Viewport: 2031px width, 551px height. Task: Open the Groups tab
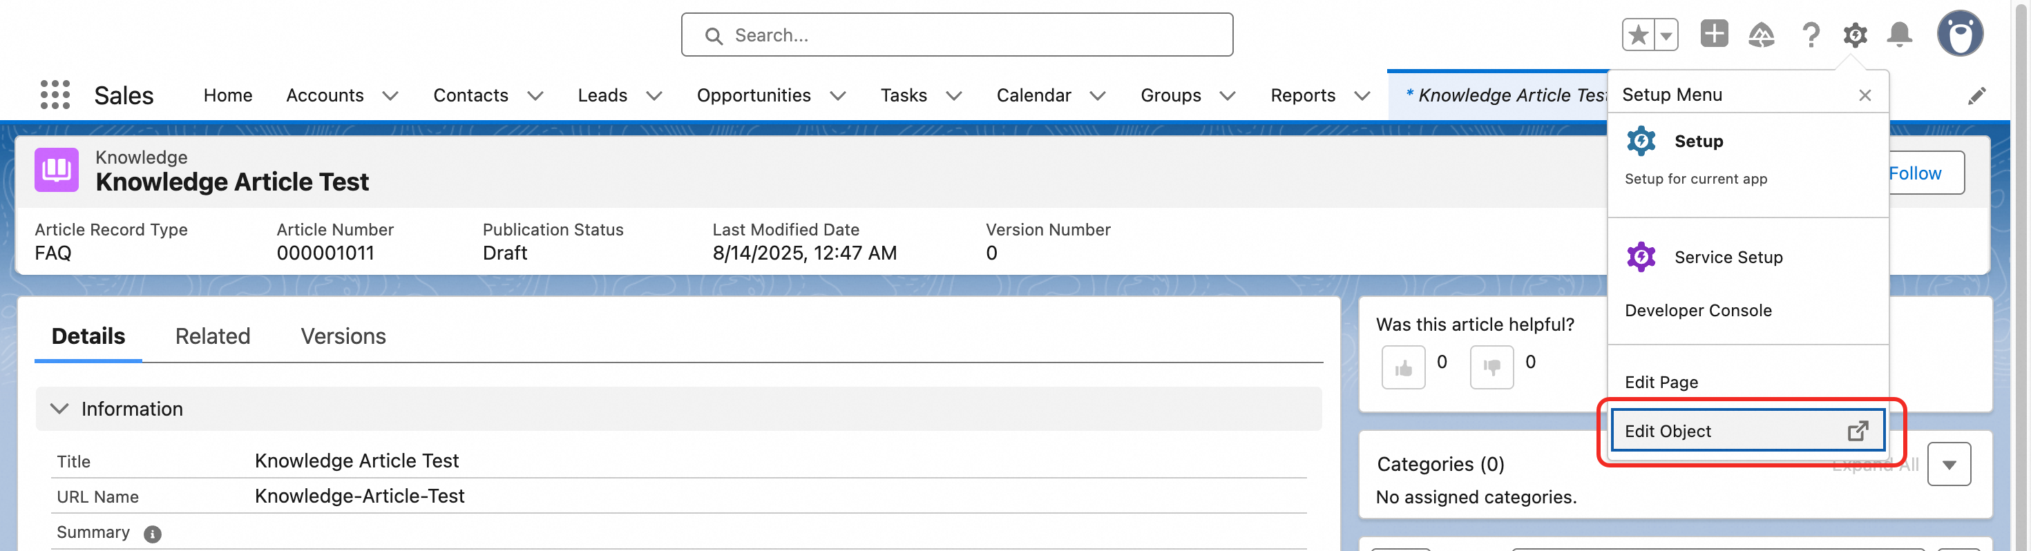pos(1171,95)
